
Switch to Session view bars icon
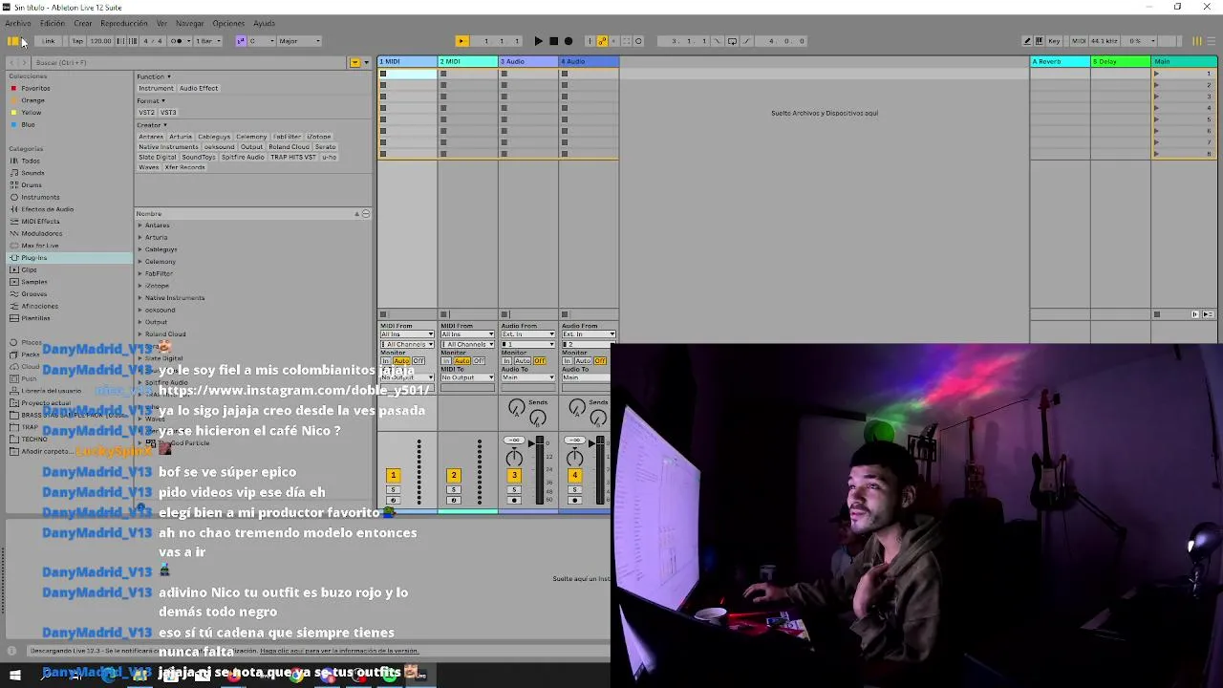pos(1197,41)
